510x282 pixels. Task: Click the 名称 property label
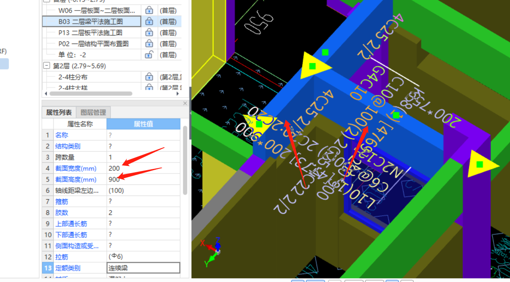pos(62,135)
